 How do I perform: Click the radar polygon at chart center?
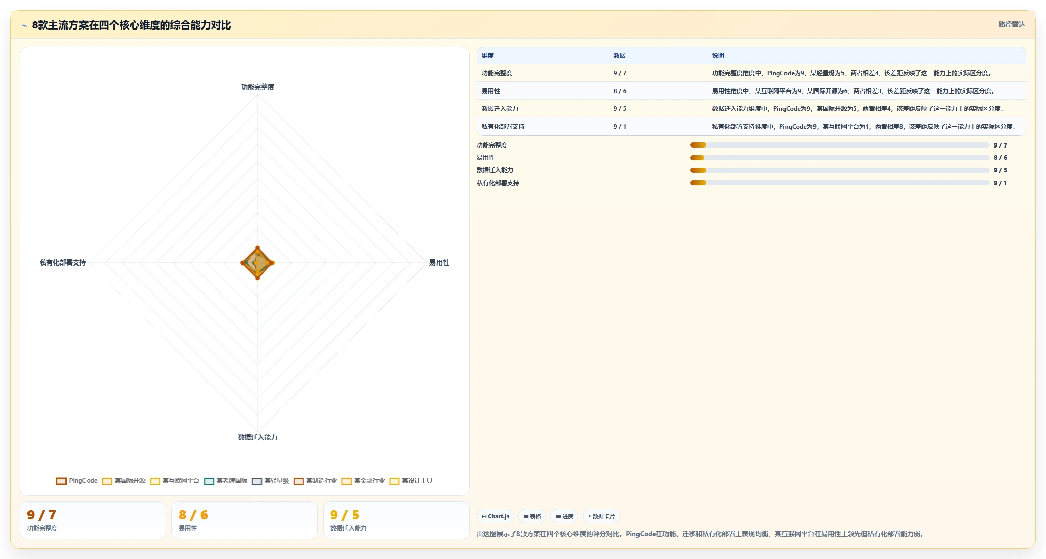[257, 263]
